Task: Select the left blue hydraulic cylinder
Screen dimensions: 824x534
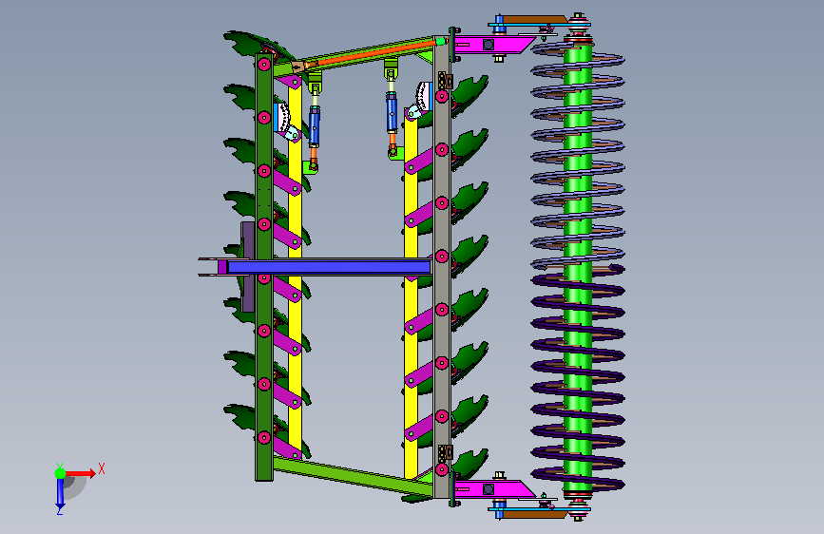Action: (315, 126)
